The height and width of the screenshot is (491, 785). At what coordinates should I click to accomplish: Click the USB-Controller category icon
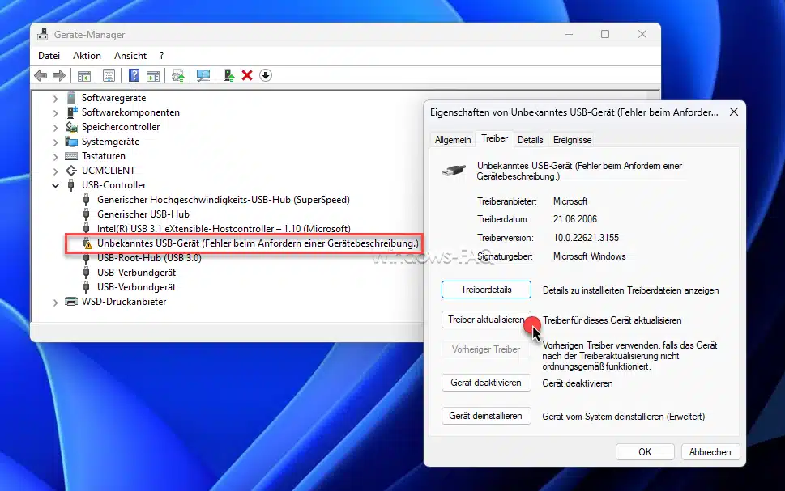[x=71, y=185]
